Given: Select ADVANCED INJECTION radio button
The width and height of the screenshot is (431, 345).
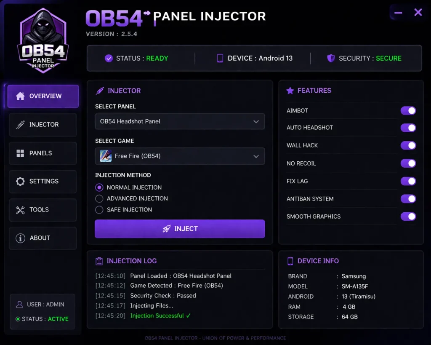Looking at the screenshot, I should tap(99, 198).
